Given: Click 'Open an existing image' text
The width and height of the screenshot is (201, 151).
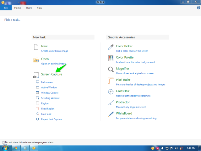Looking at the screenshot, I should [53, 64].
